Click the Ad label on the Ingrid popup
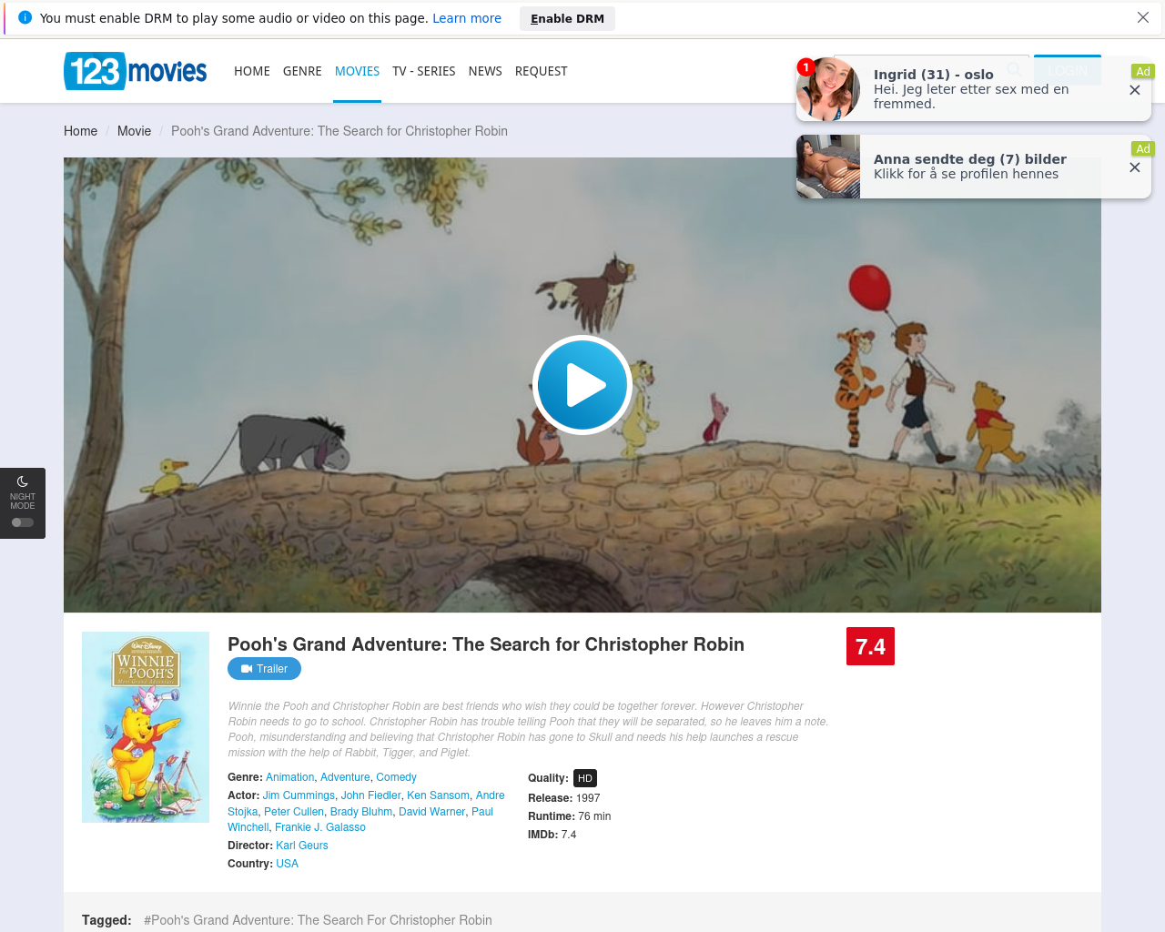This screenshot has height=932, width=1165. tap(1143, 71)
